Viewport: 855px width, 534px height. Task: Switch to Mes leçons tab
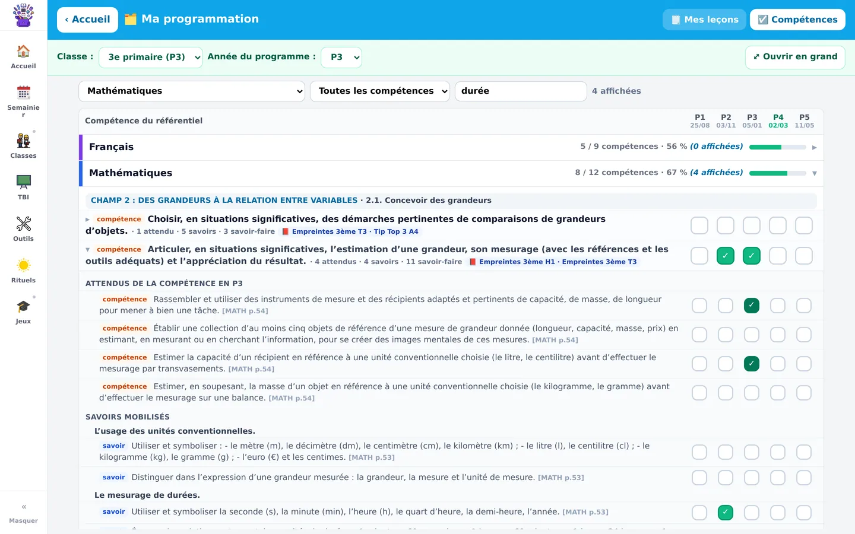point(705,20)
